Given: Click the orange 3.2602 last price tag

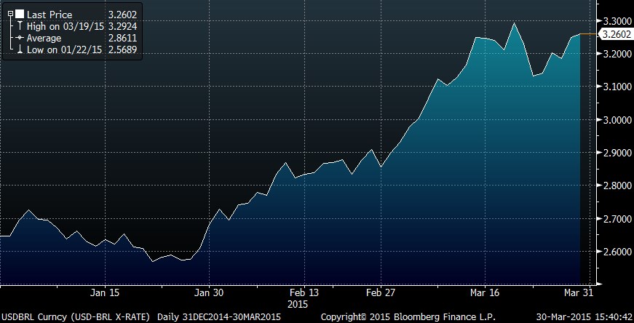Looking at the screenshot, I should (611, 33).
